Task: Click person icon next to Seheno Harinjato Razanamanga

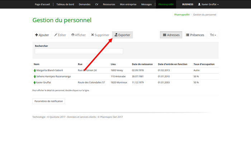Action: point(35,77)
